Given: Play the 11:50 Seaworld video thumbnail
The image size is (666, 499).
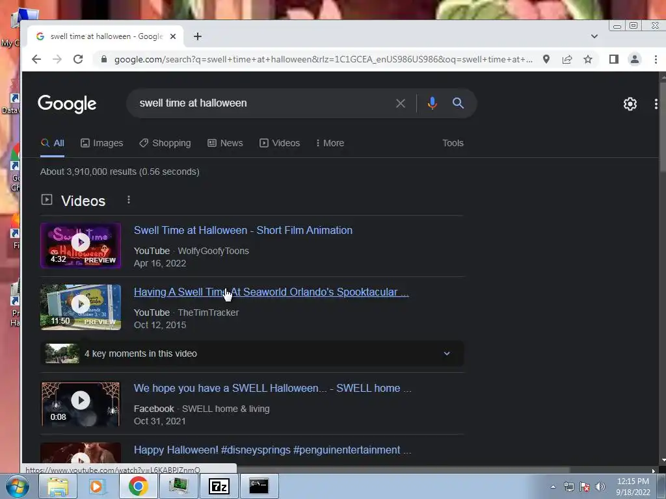Looking at the screenshot, I should tap(81, 307).
